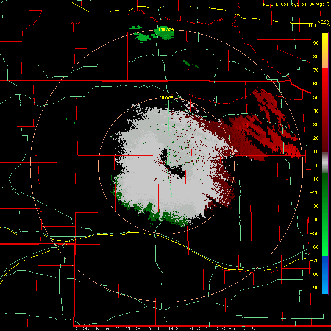331x331 pixels.
Task: Click the 100 NMI range ring label
Action: click(166, 29)
